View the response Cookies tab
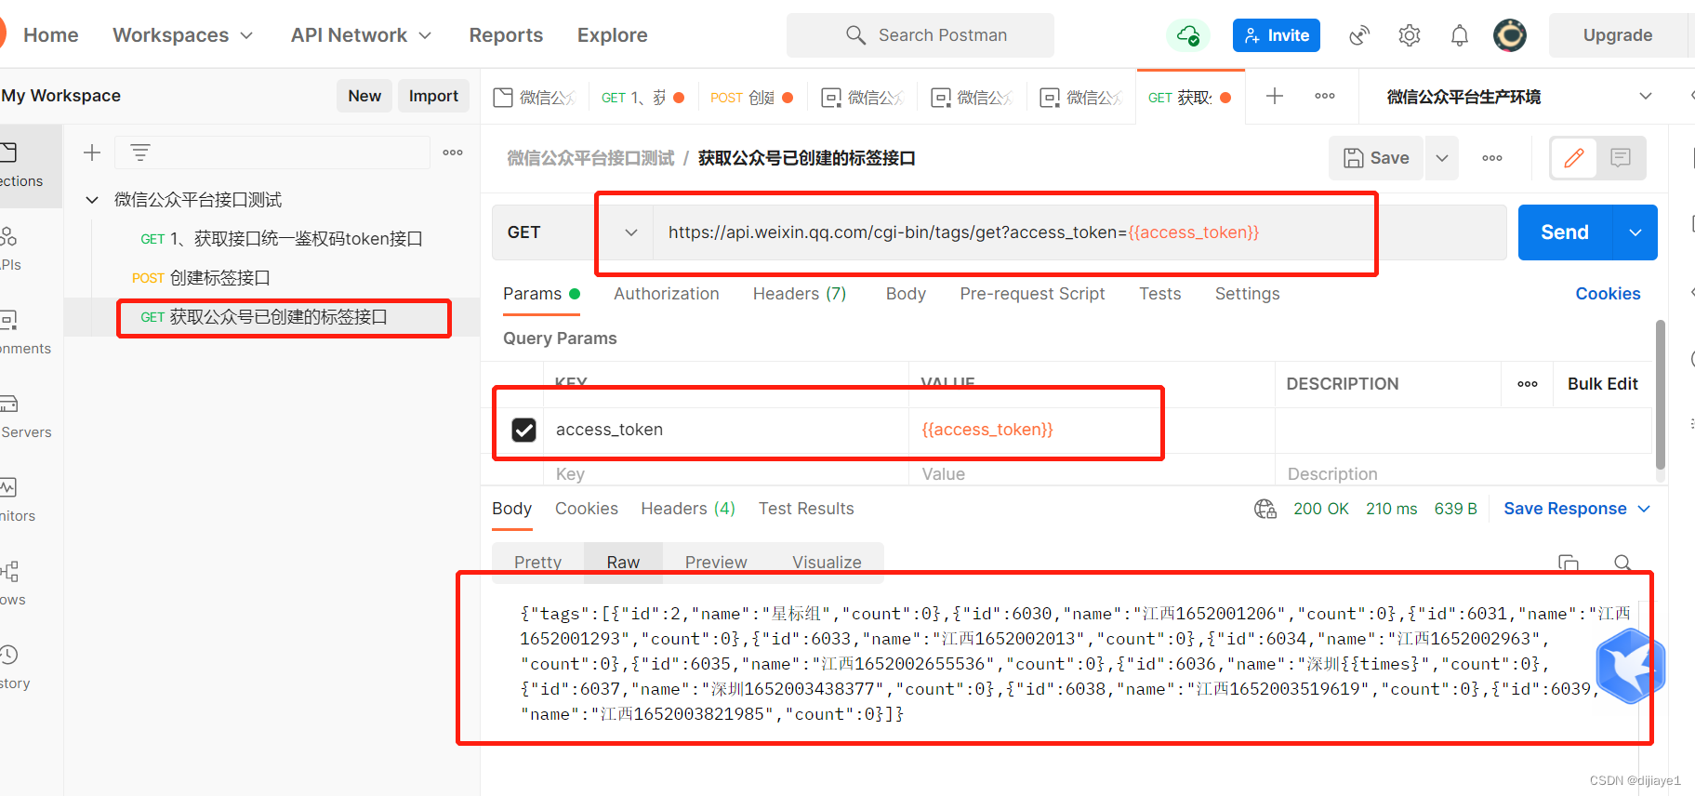1695x796 pixels. [587, 509]
